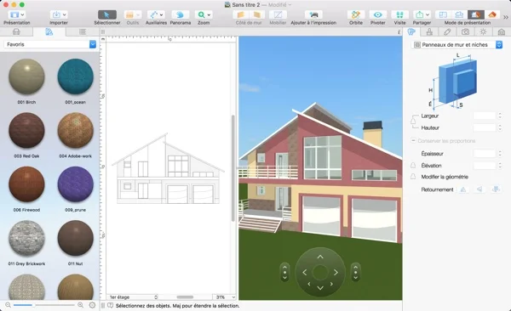Screen dimensions: 511x311
Task: Click the Hauteur input field
Action: click(485, 127)
